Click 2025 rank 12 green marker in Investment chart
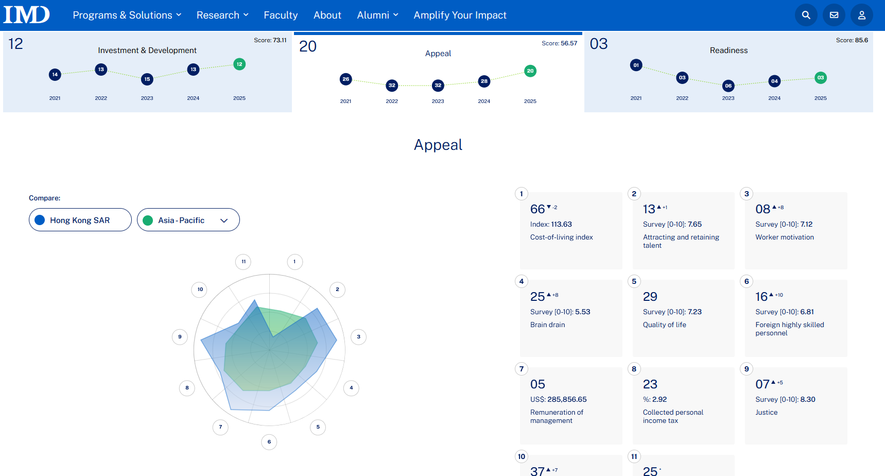Image resolution: width=885 pixels, height=476 pixels. [239, 64]
